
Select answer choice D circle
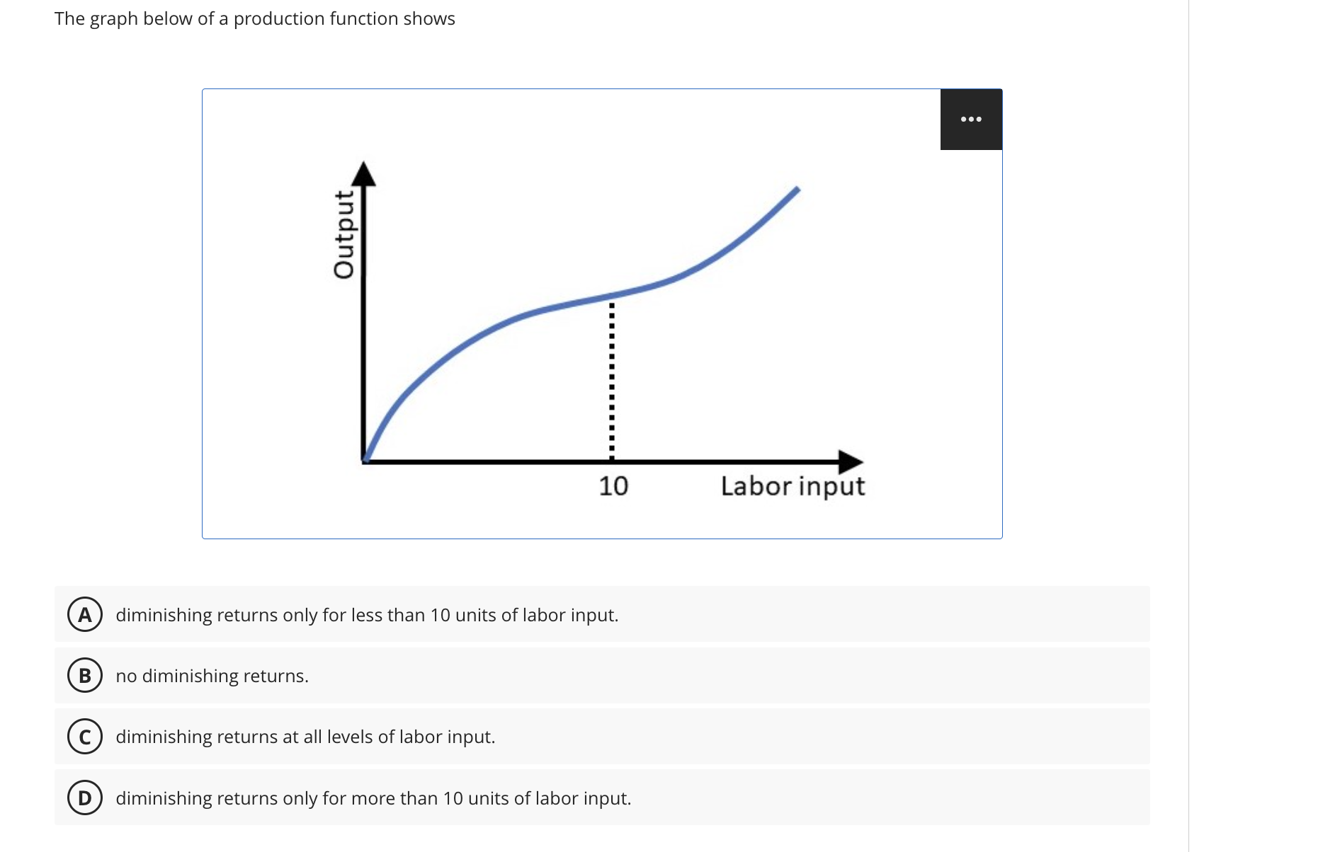pos(85,798)
